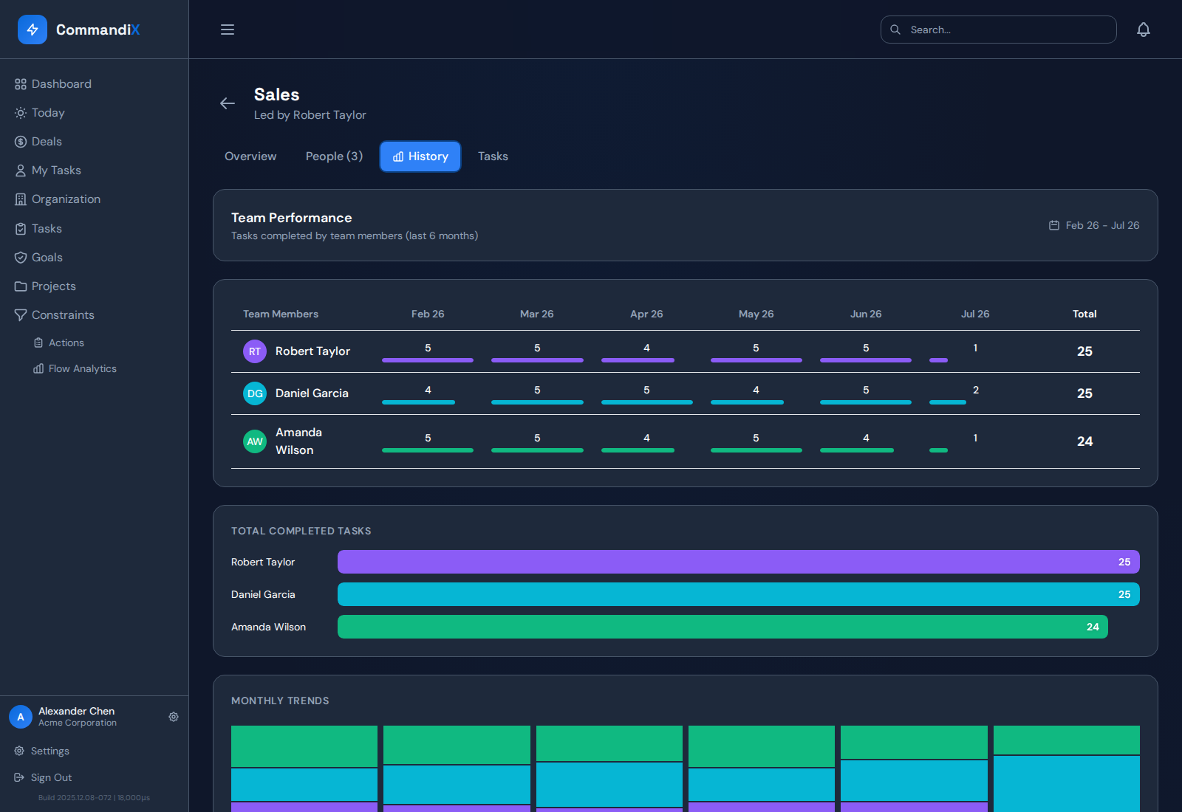Click Alexander Chen profile name
Image resolution: width=1182 pixels, height=812 pixels.
pyautogui.click(x=77, y=711)
